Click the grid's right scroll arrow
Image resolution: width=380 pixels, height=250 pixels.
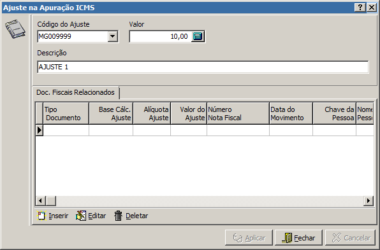tap(369, 200)
